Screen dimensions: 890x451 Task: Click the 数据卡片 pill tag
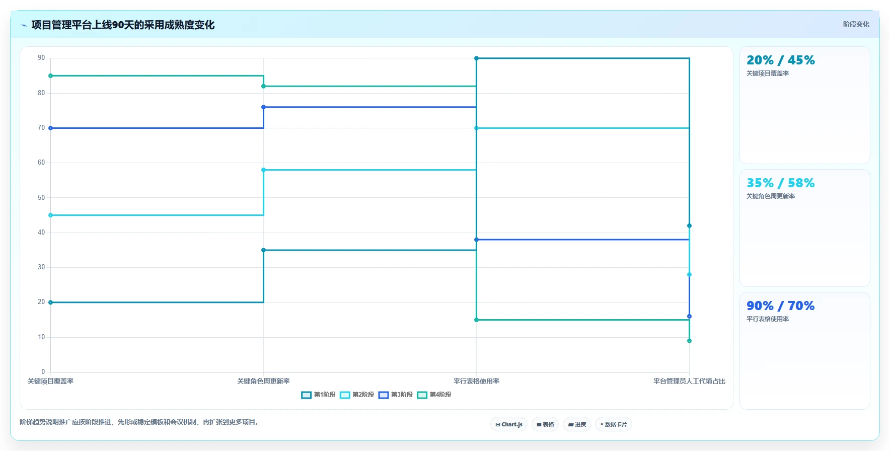click(x=614, y=424)
